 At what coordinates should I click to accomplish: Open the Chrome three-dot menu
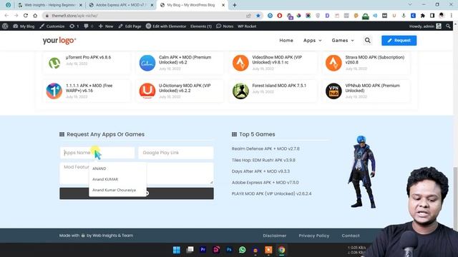(x=452, y=16)
